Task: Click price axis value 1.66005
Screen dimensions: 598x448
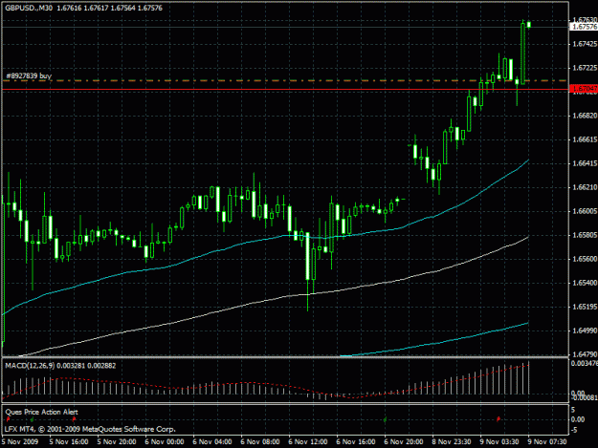Action: click(x=585, y=211)
